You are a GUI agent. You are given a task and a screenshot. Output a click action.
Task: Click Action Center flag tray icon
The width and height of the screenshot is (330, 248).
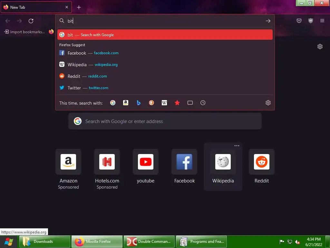282,242
